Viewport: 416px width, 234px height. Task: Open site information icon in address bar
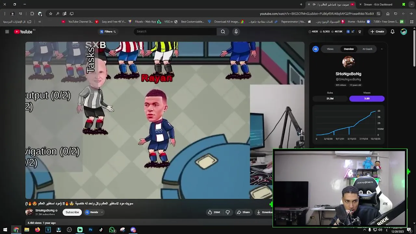click(378, 14)
